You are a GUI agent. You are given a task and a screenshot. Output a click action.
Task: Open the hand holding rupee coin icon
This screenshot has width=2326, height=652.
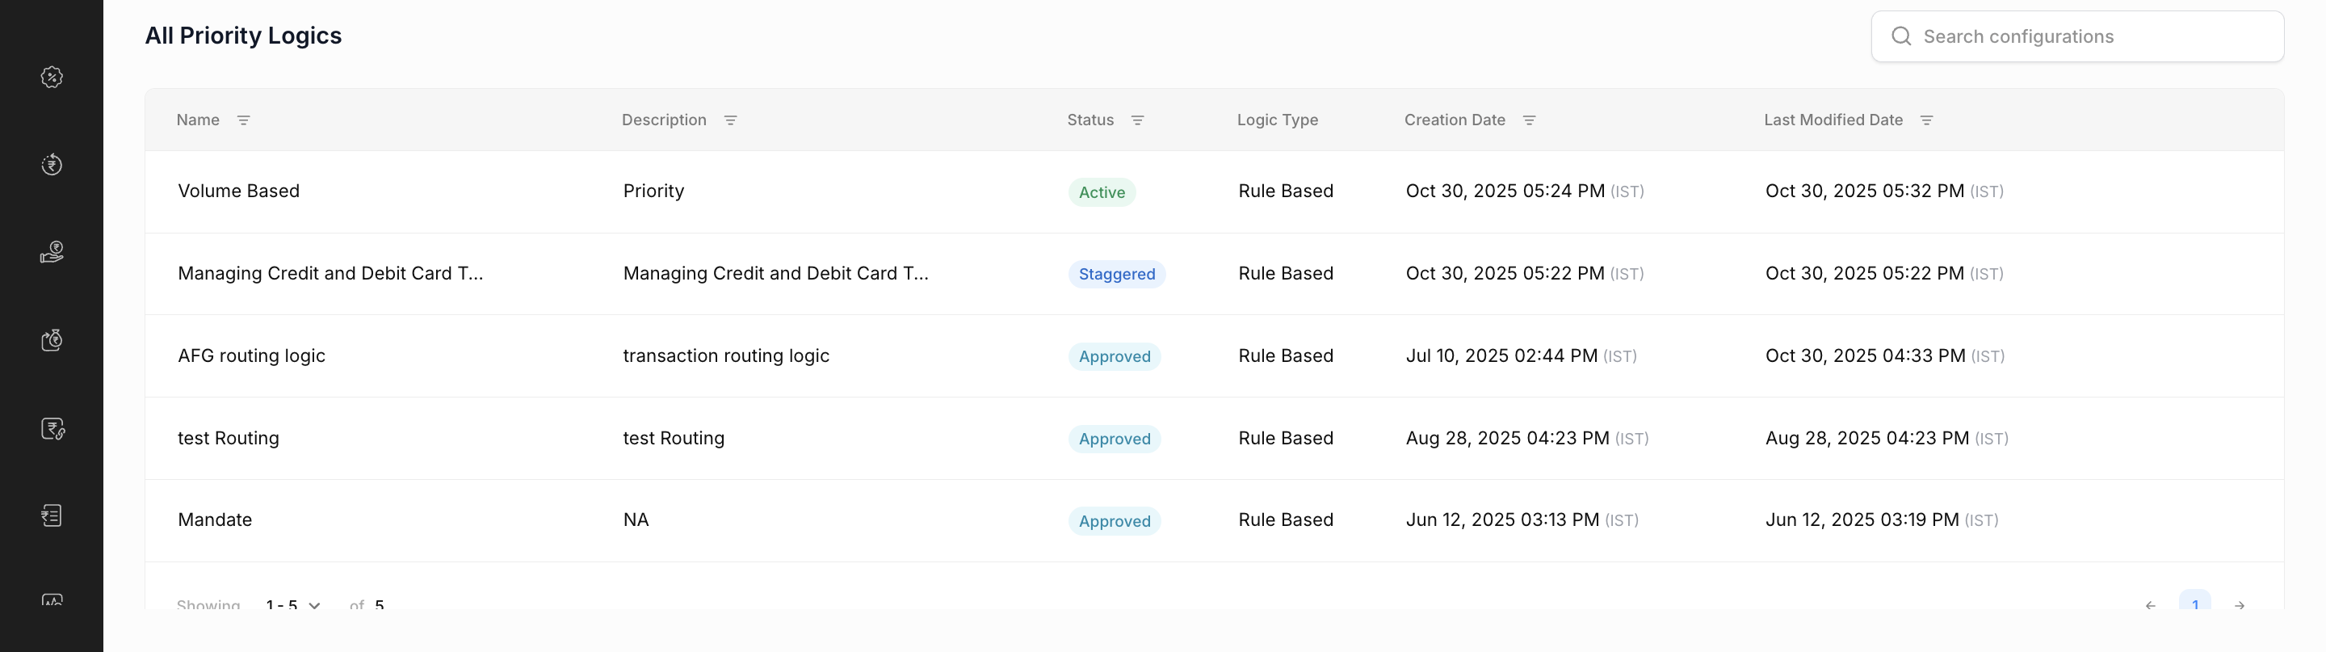point(52,252)
